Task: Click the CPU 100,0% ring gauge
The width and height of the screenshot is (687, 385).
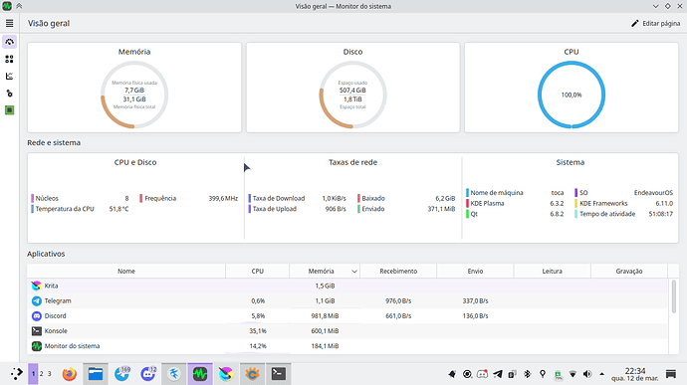Action: [572, 95]
